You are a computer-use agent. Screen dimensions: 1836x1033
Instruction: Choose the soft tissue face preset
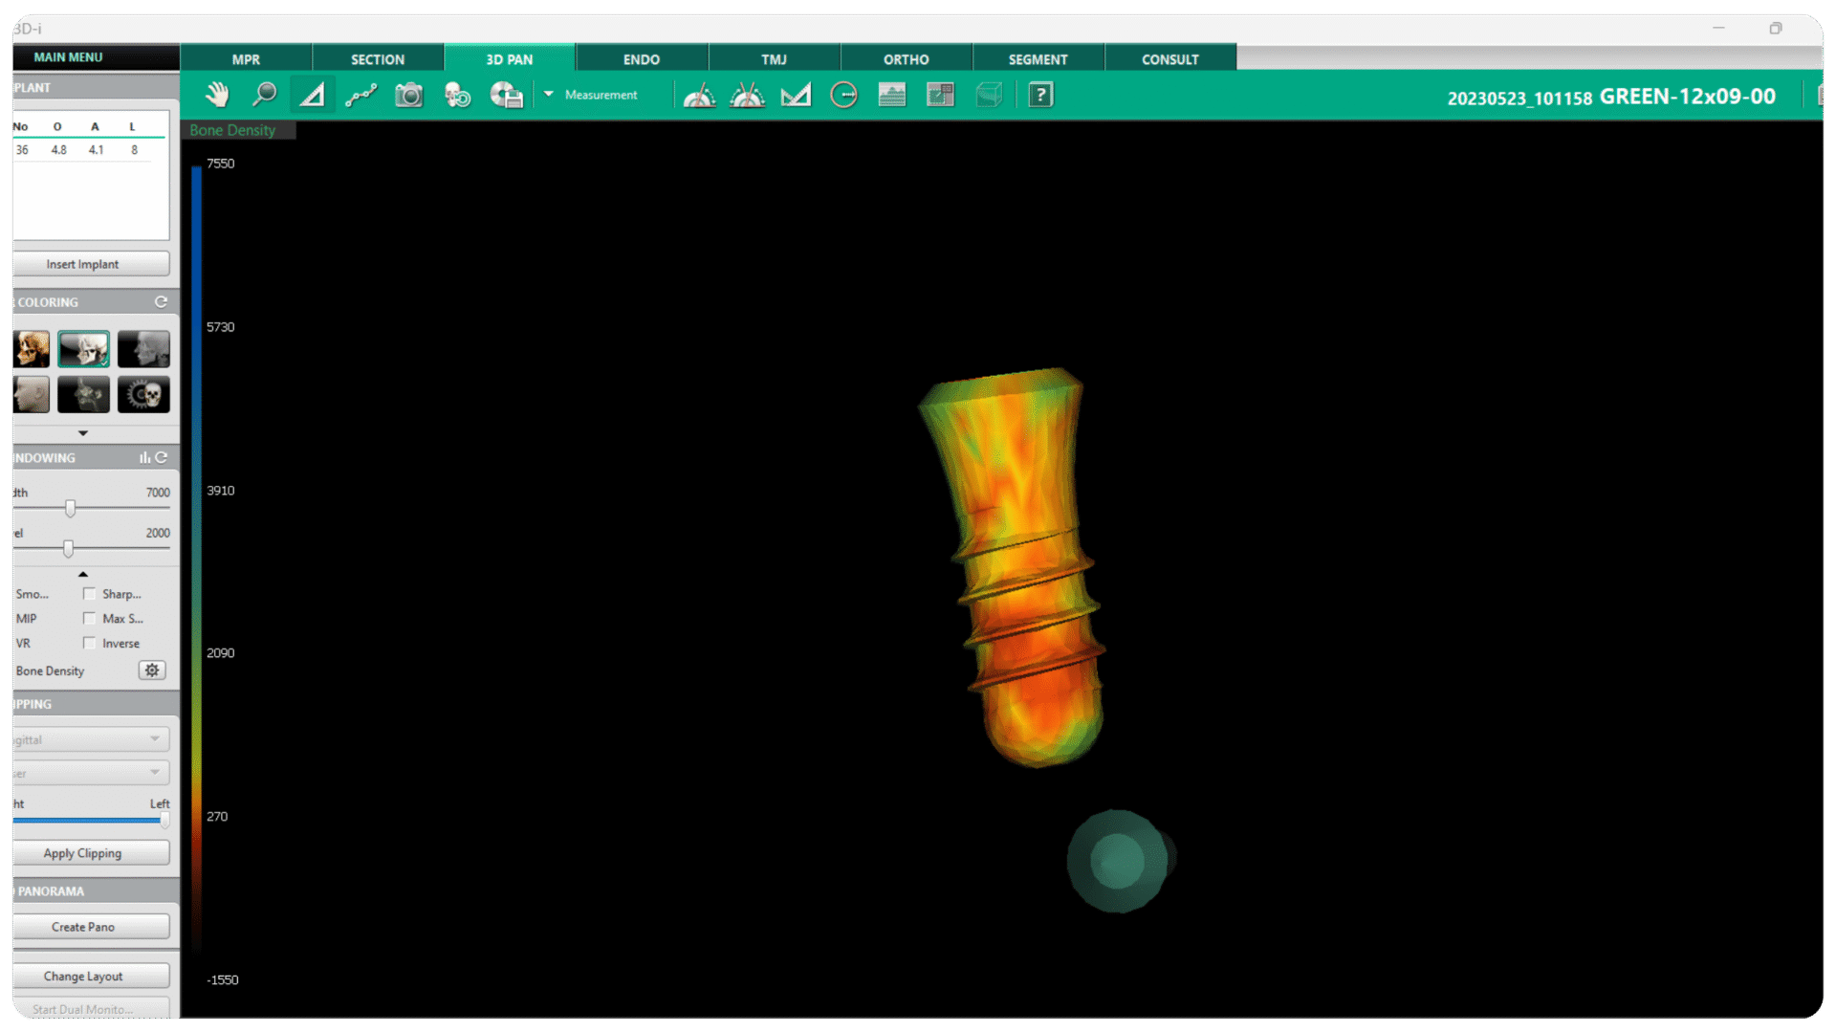[x=32, y=394]
